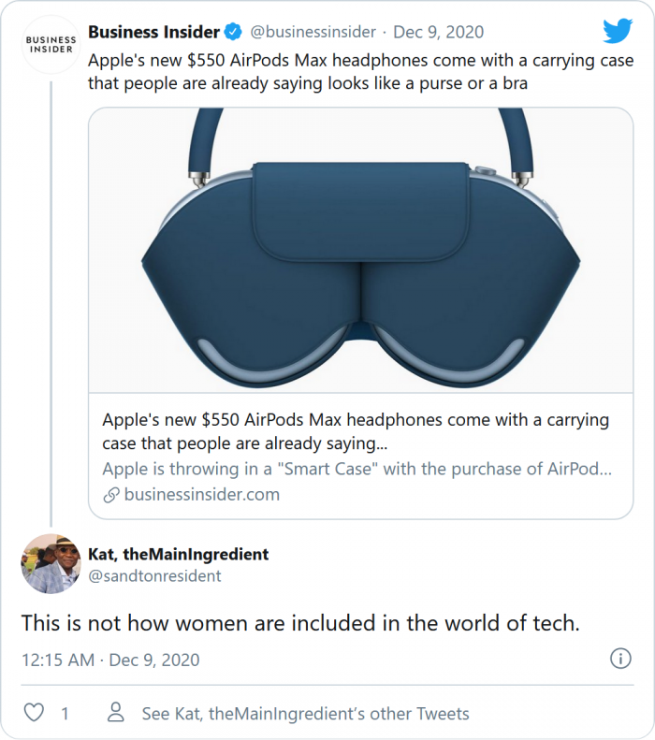Click the quoted tweet text about AirPods
The width and height of the screenshot is (655, 740).
click(x=360, y=72)
